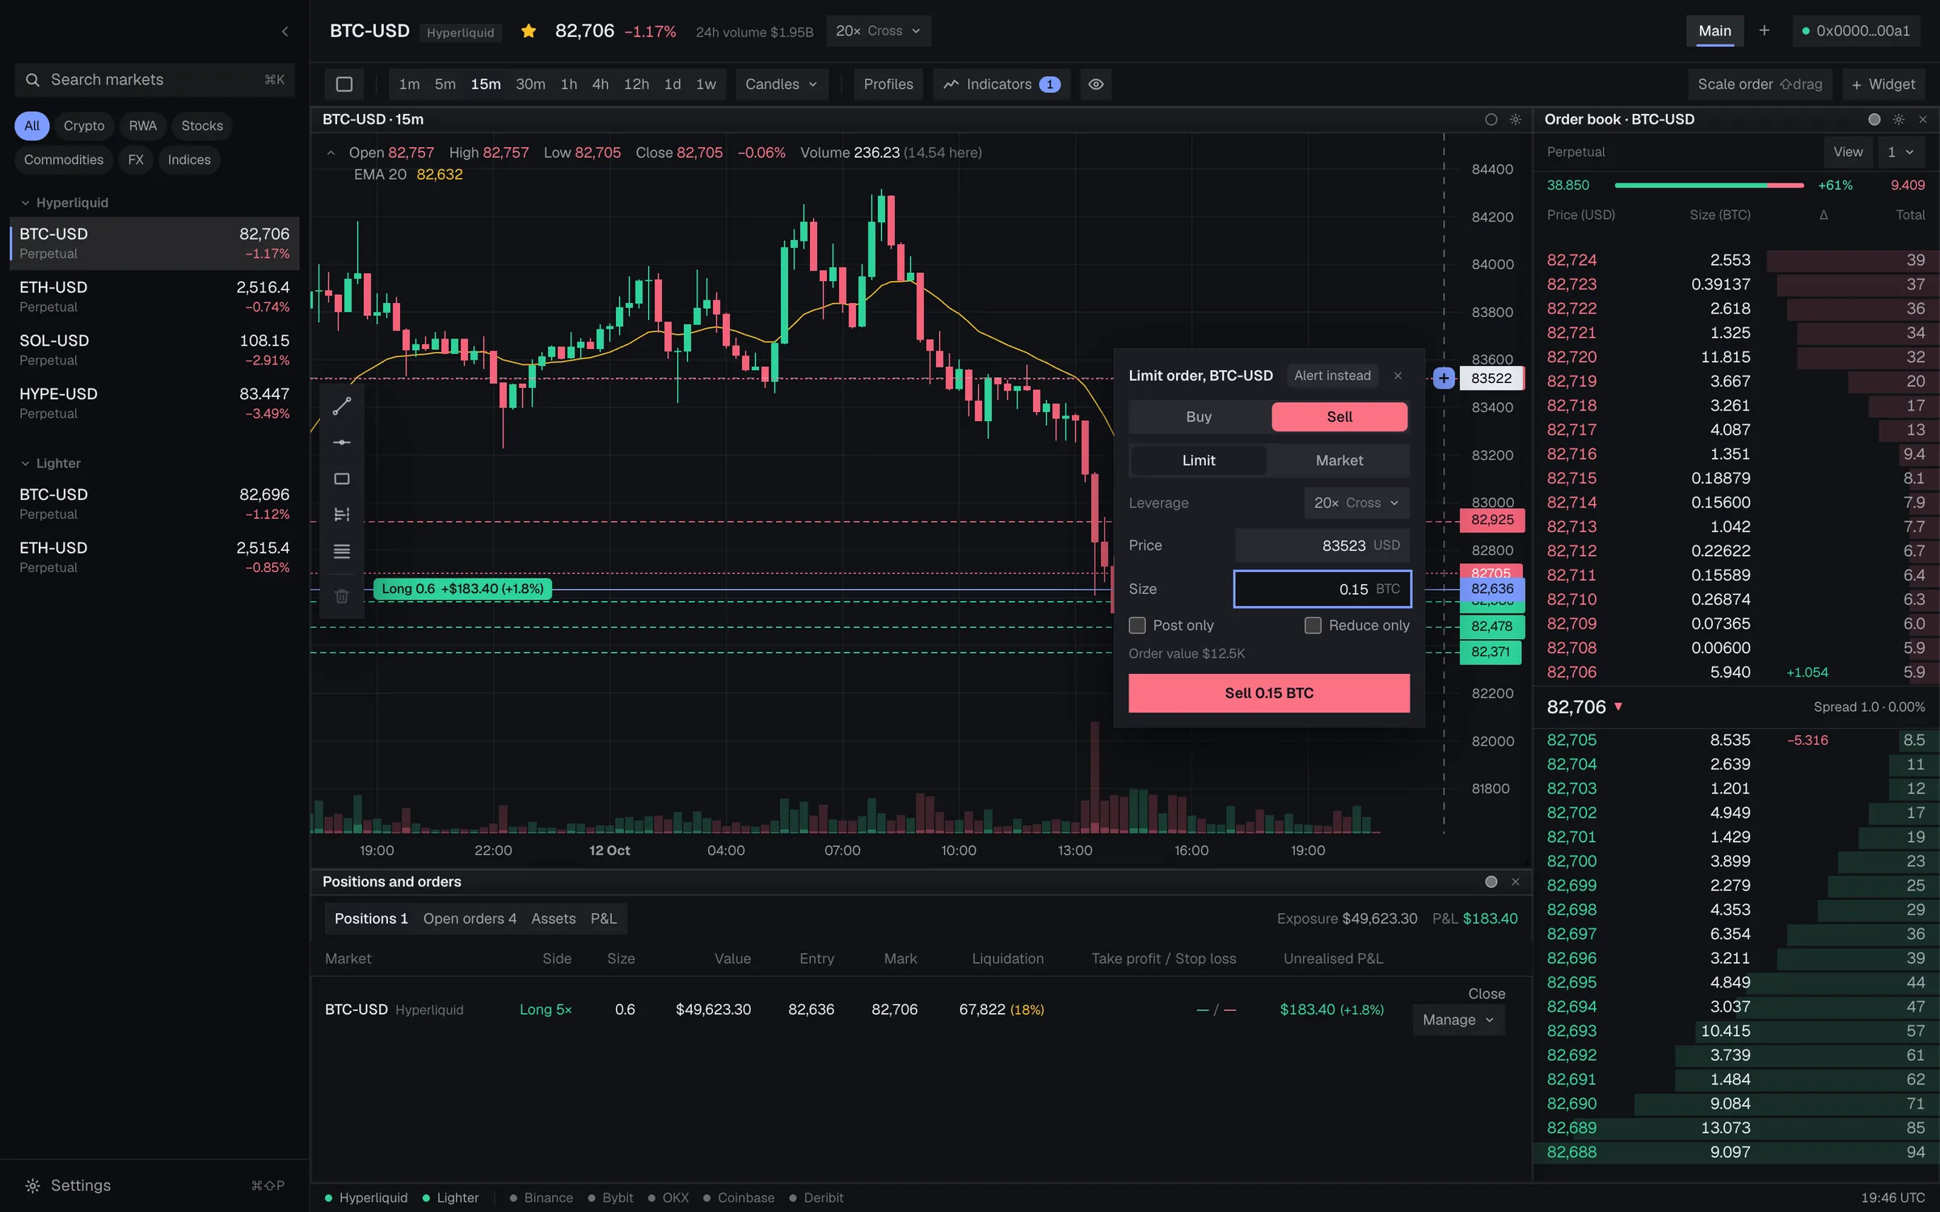Toggle chart visibility eye icon
This screenshot has height=1212, width=1940.
tap(1096, 84)
